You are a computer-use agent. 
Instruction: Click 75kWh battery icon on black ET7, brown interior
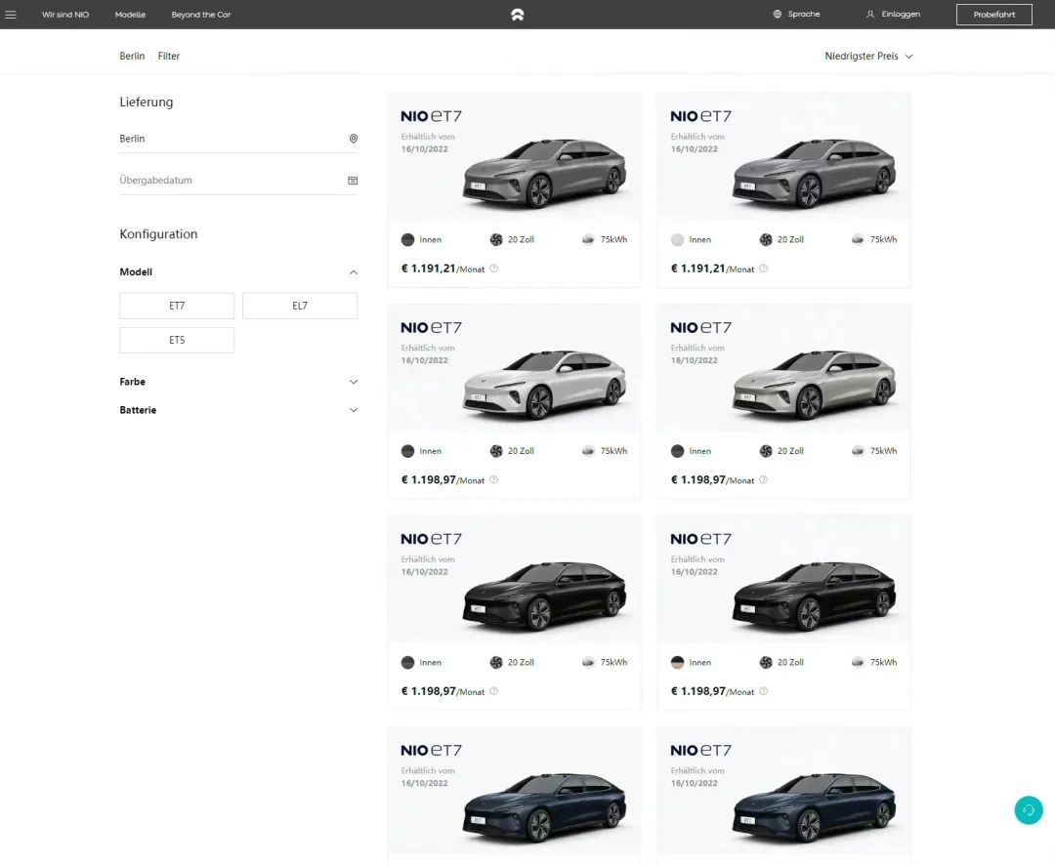858,662
